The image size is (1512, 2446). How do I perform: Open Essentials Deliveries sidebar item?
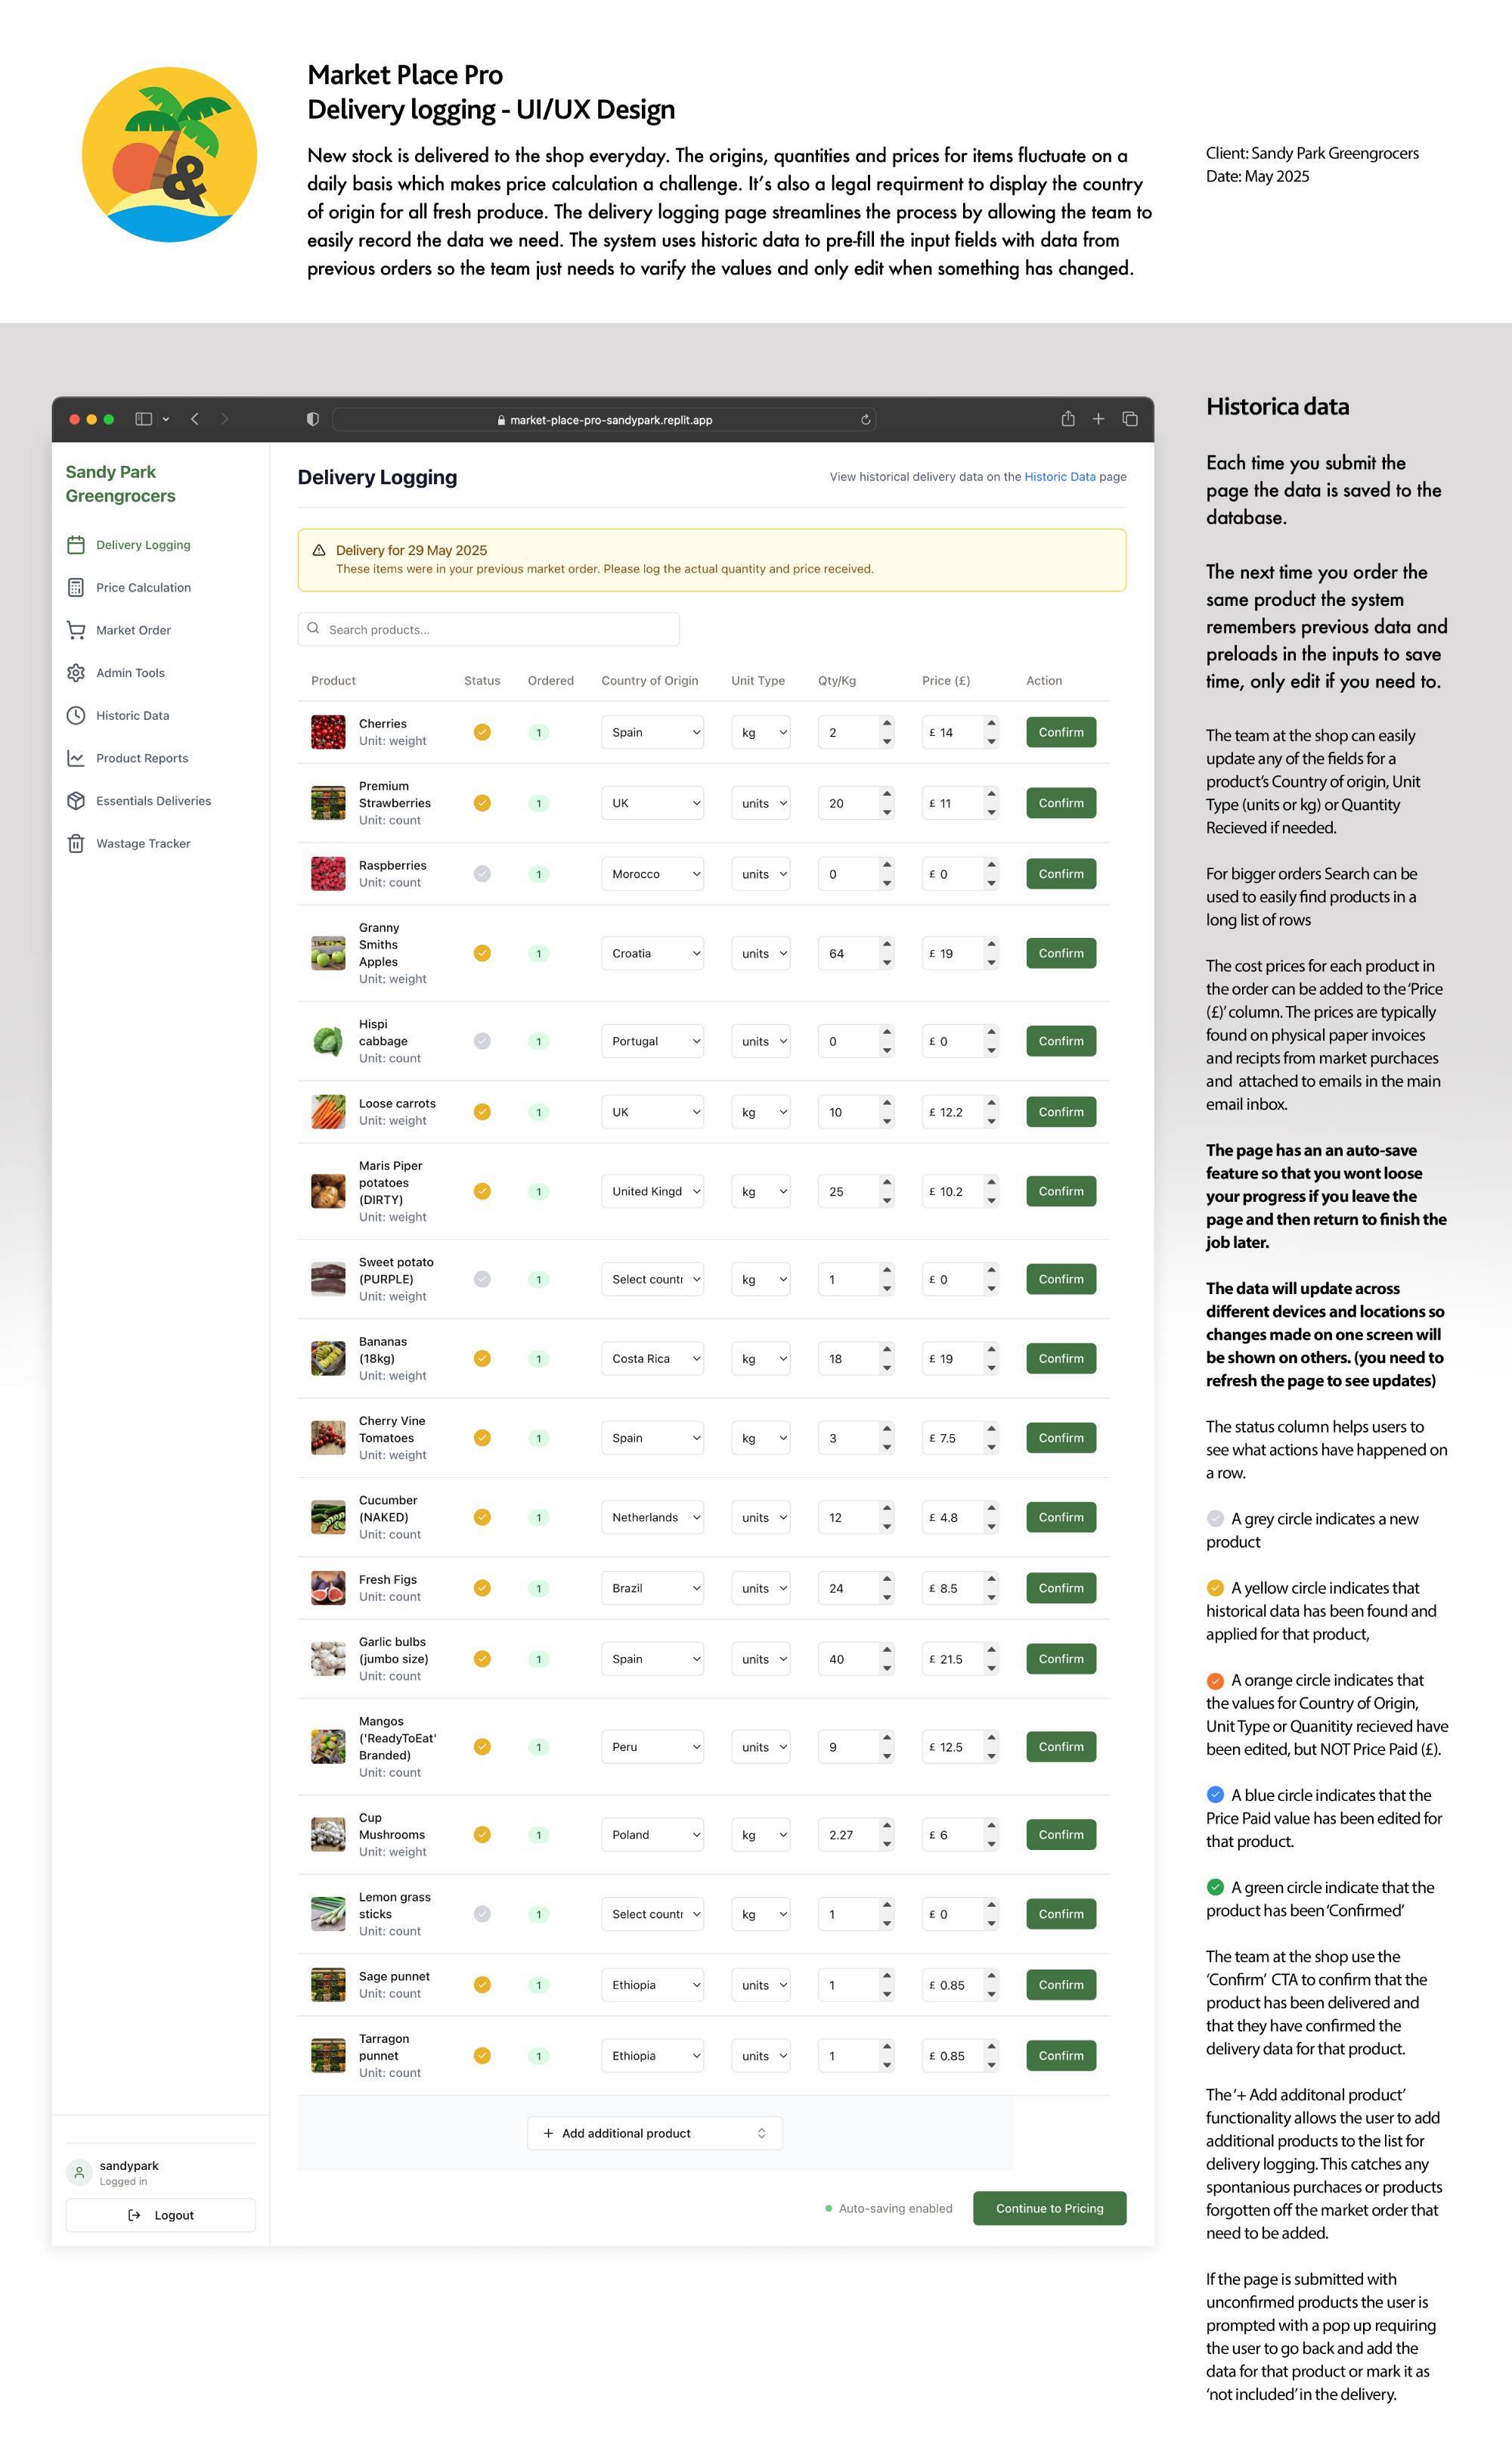153,800
